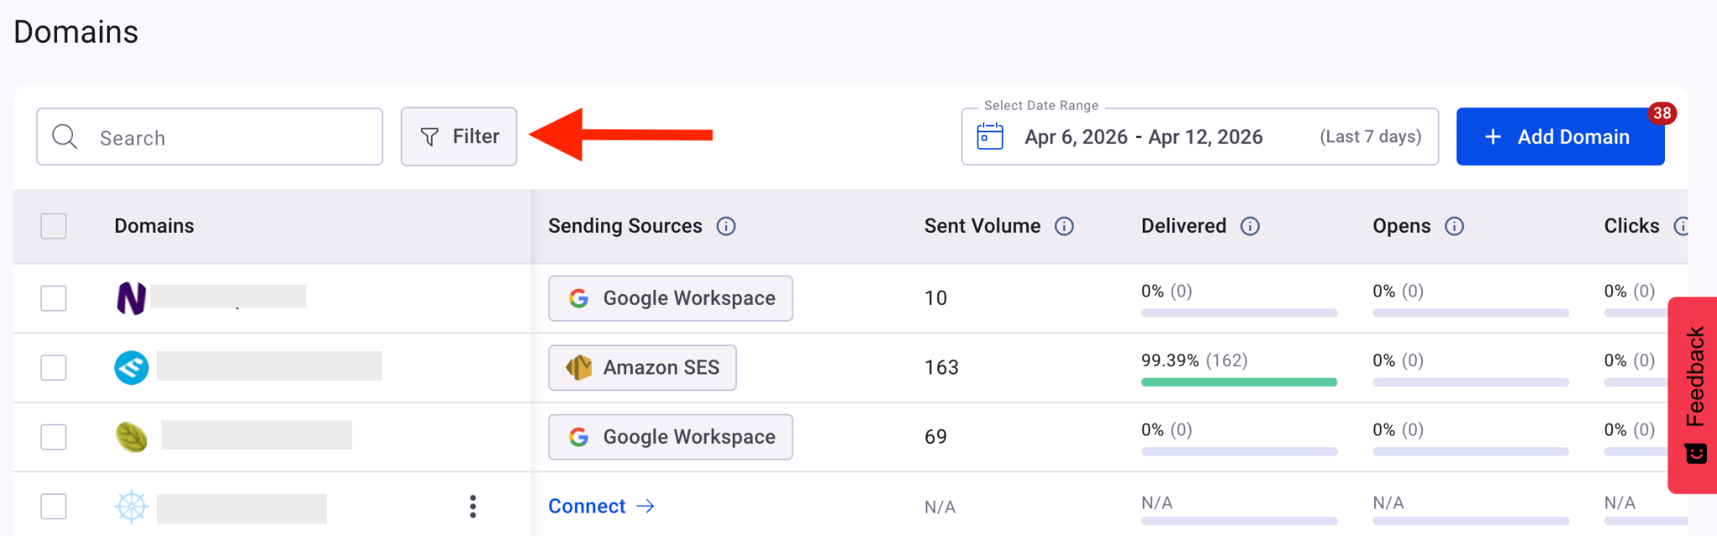This screenshot has width=1717, height=536.
Task: Click the purple N domain logo
Action: pyautogui.click(x=131, y=298)
